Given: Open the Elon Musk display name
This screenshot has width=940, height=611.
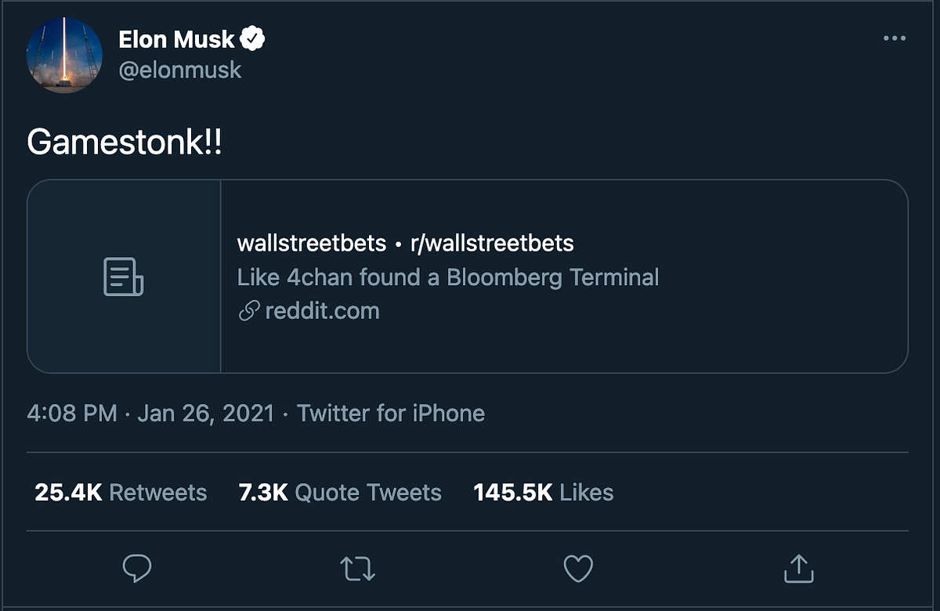Looking at the screenshot, I should (176, 39).
